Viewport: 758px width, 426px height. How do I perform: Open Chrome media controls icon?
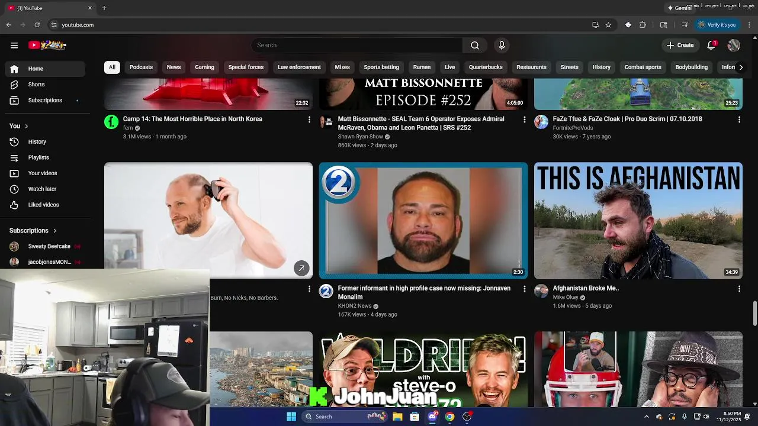[685, 25]
